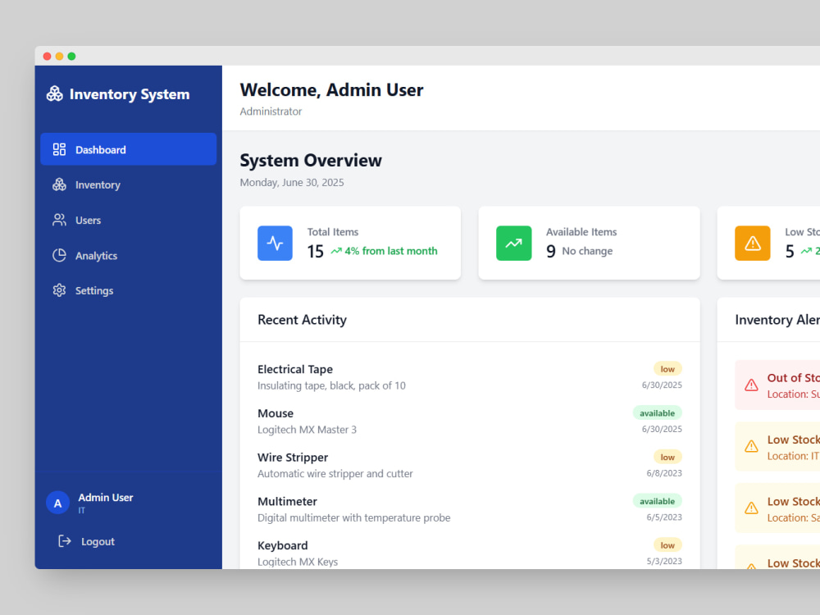The height and width of the screenshot is (615, 820).
Task: Click the available badge for Mouse
Action: (x=657, y=412)
